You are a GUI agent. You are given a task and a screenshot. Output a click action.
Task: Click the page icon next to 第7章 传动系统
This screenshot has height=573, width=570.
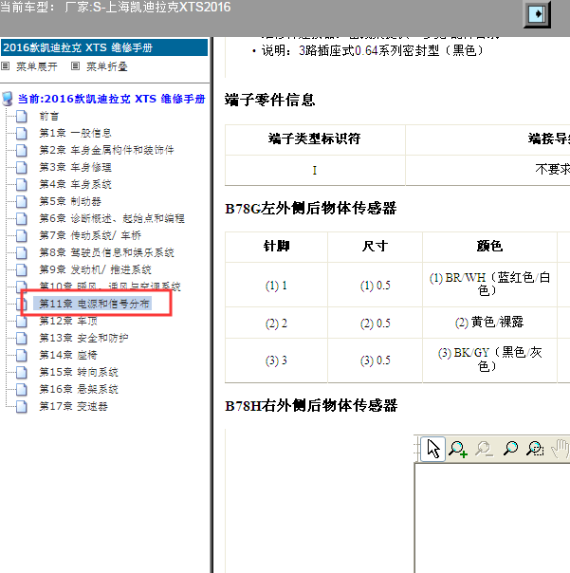(22, 235)
